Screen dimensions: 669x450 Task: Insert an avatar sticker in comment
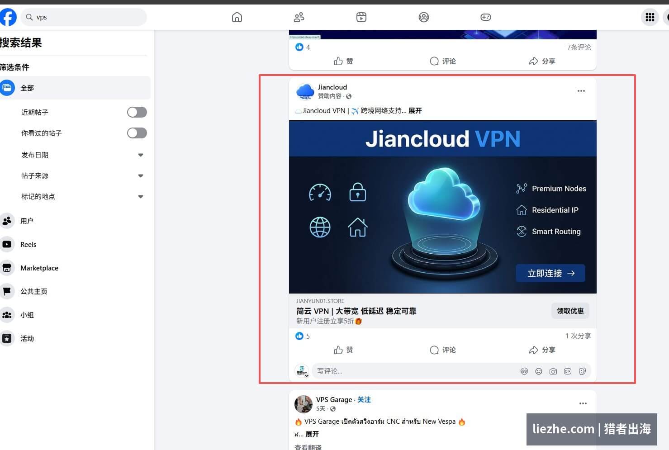click(x=524, y=371)
